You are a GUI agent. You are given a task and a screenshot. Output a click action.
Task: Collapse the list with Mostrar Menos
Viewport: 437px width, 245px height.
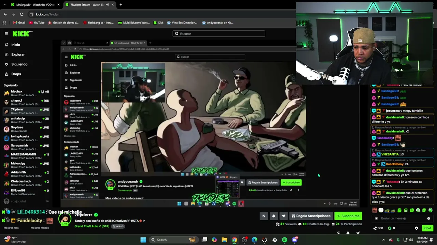tap(40, 228)
